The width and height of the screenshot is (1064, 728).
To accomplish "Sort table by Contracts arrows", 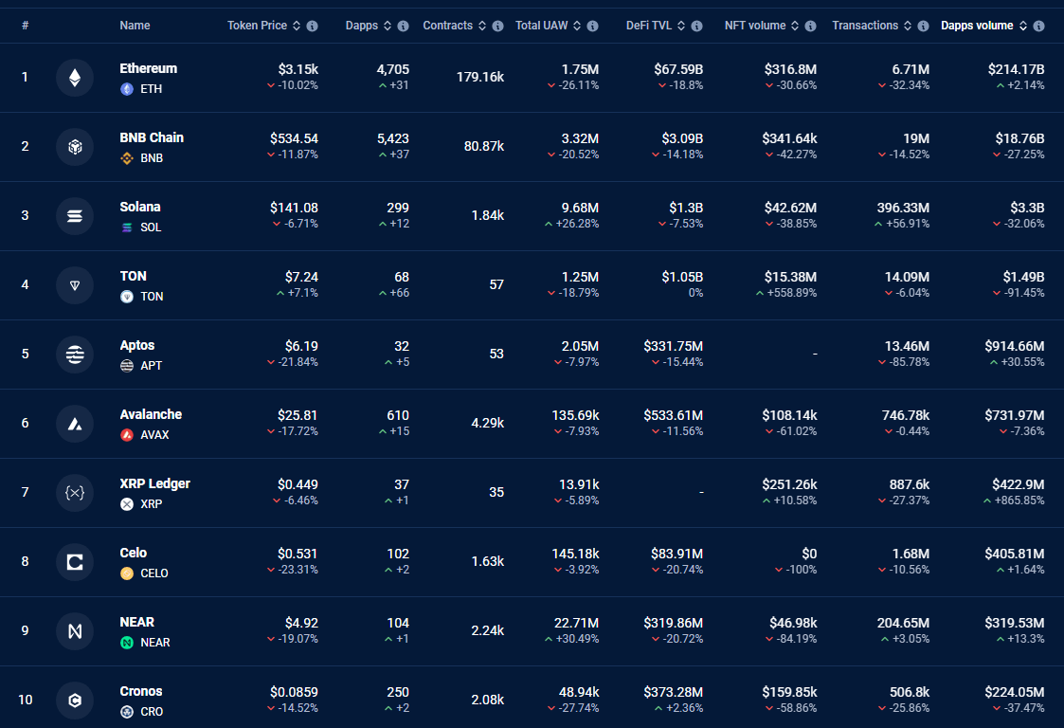I will 482,26.
